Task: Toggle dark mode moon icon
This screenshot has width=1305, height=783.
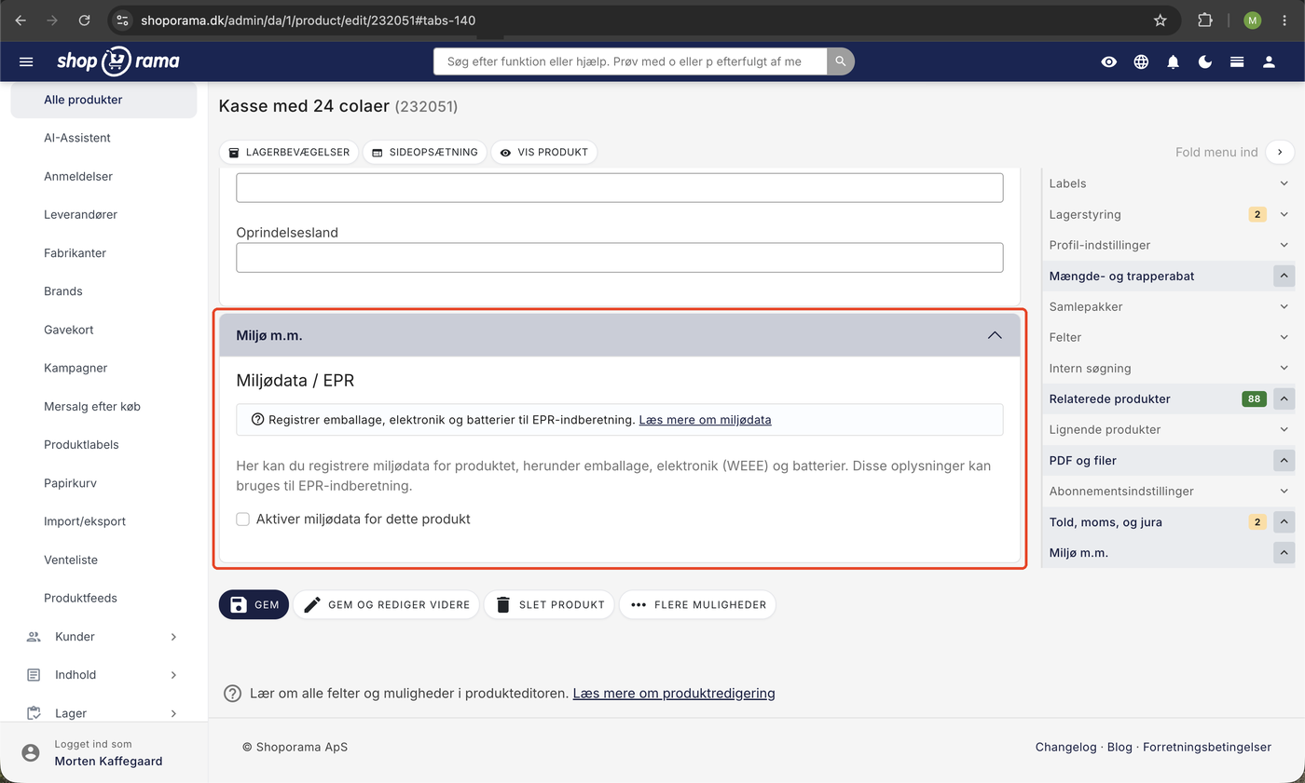Action: pyautogui.click(x=1205, y=61)
